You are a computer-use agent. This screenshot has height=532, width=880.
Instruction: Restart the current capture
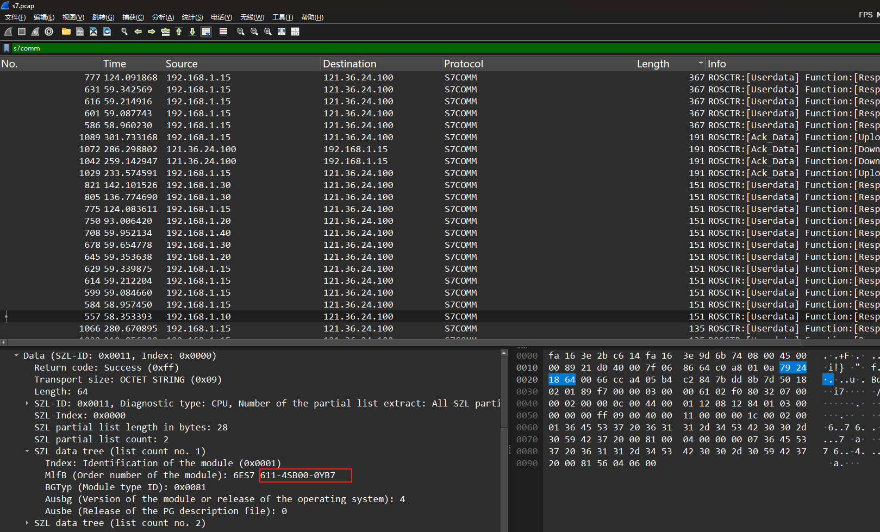point(35,32)
